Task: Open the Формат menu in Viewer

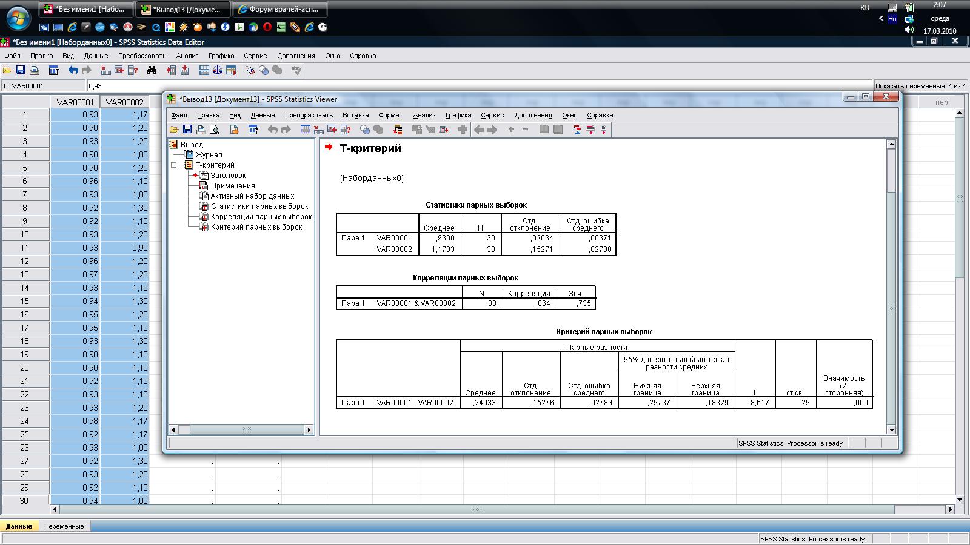Action: click(x=390, y=115)
